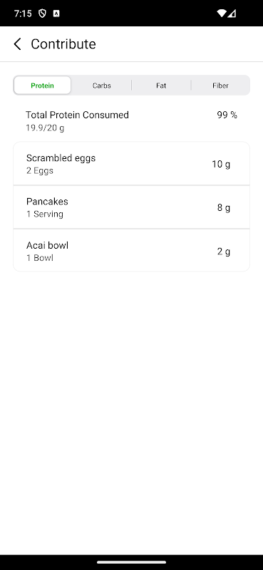Tap the Wi-Fi signal icon
This screenshot has width=263, height=570.
221,14
